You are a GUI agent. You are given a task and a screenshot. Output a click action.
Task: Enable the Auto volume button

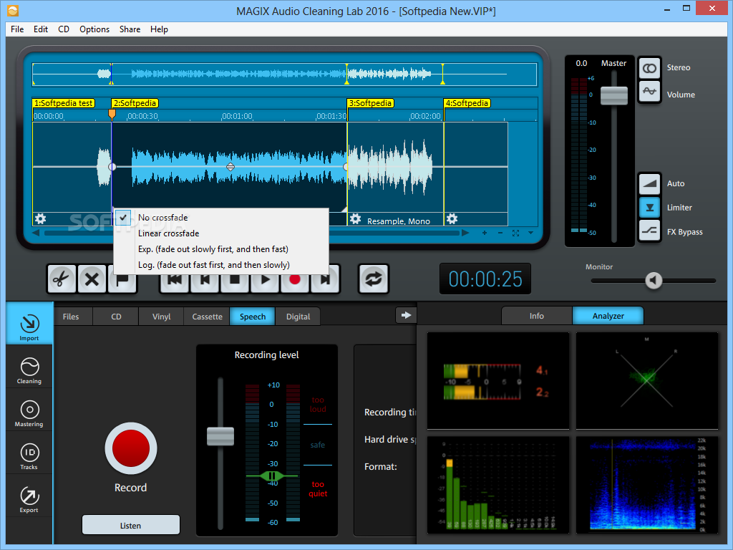click(x=649, y=183)
